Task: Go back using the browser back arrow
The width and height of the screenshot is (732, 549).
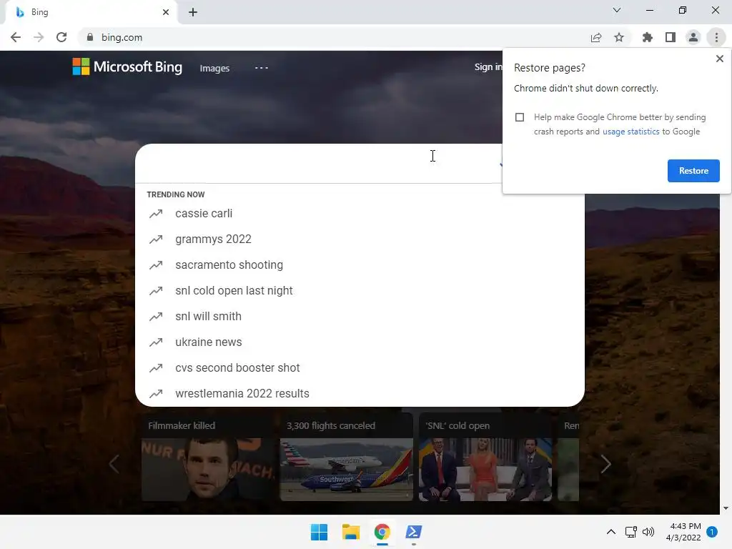Action: tap(16, 37)
